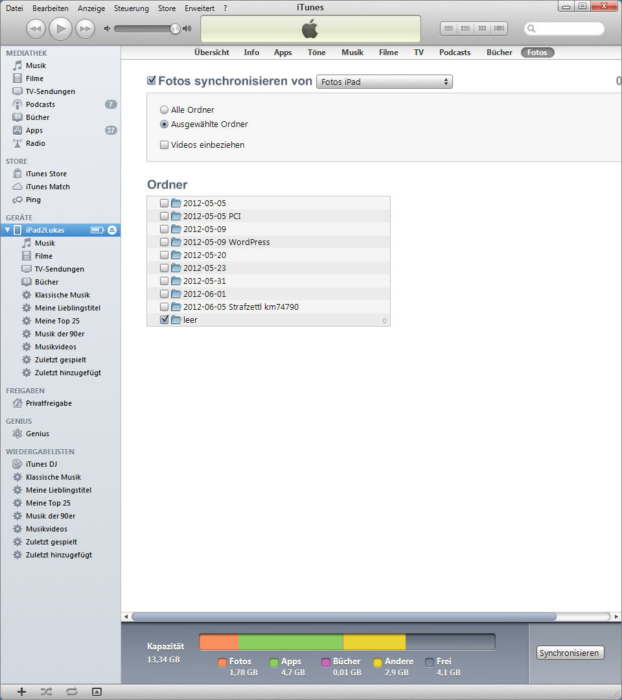Switch to the Töne tab
Viewport: 622px width, 700px height.
[316, 52]
